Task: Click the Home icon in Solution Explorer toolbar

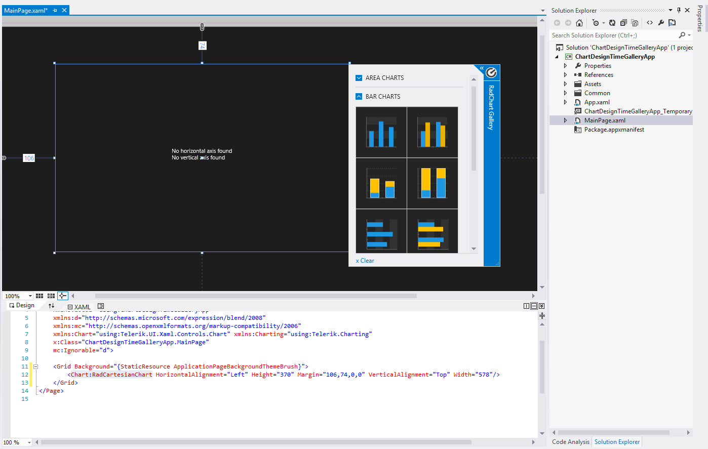Action: (579, 23)
